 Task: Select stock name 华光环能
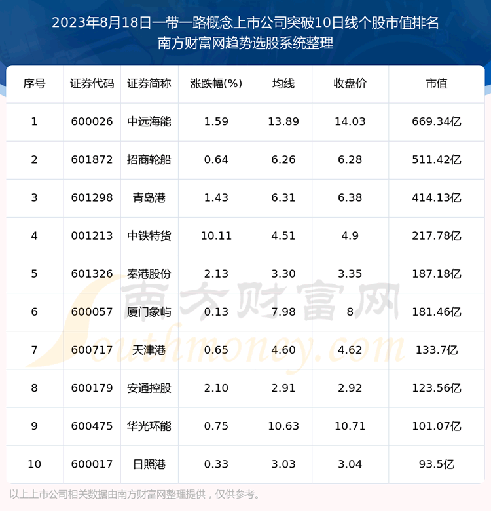[x=149, y=426]
